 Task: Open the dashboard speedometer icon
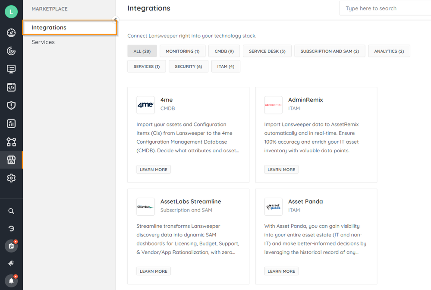tap(11, 32)
